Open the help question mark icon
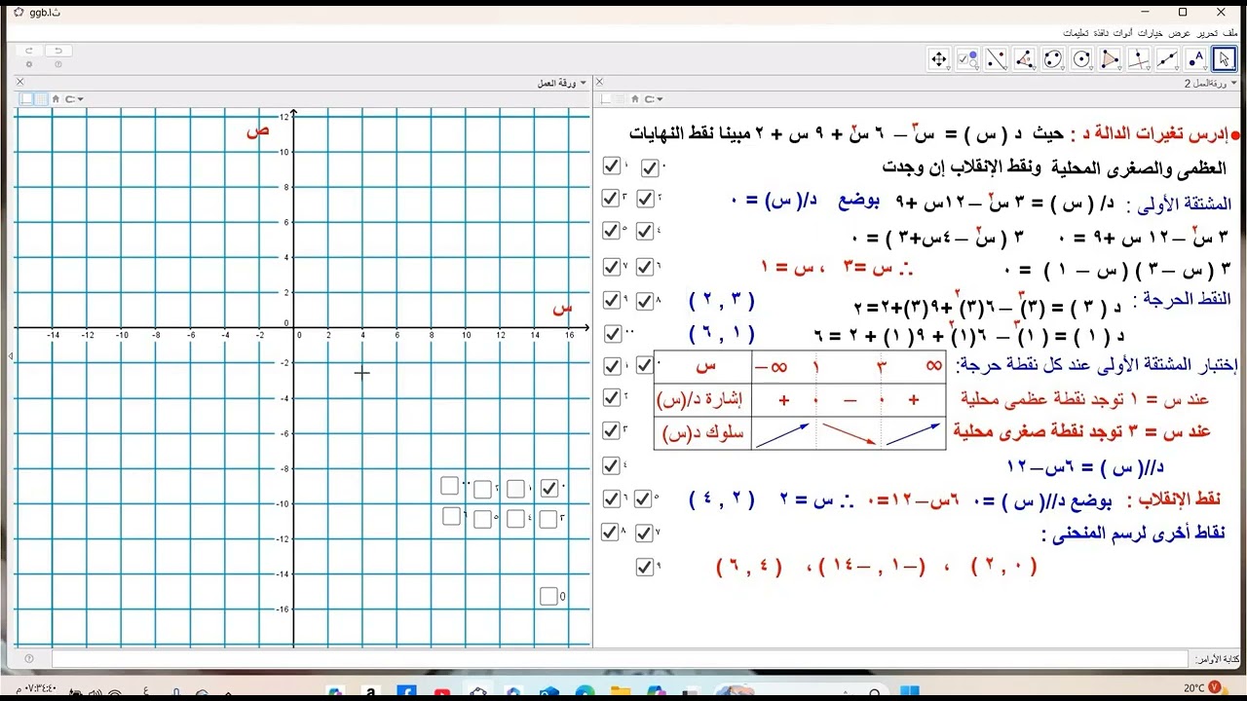Viewport: 1247px width, 701px height. (x=58, y=64)
